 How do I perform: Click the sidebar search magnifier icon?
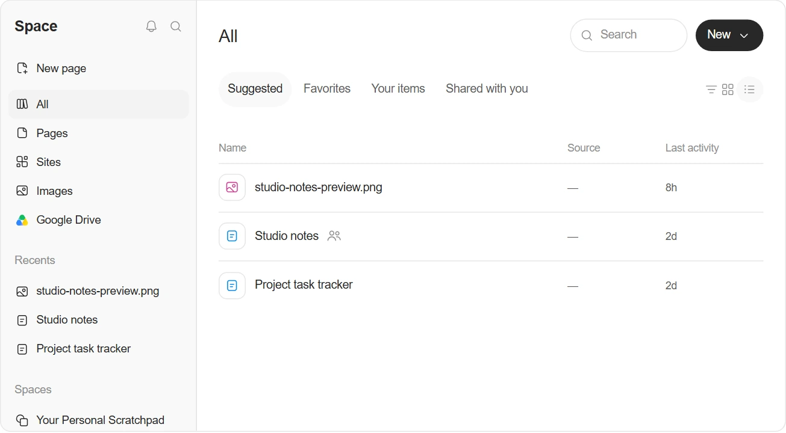(176, 26)
